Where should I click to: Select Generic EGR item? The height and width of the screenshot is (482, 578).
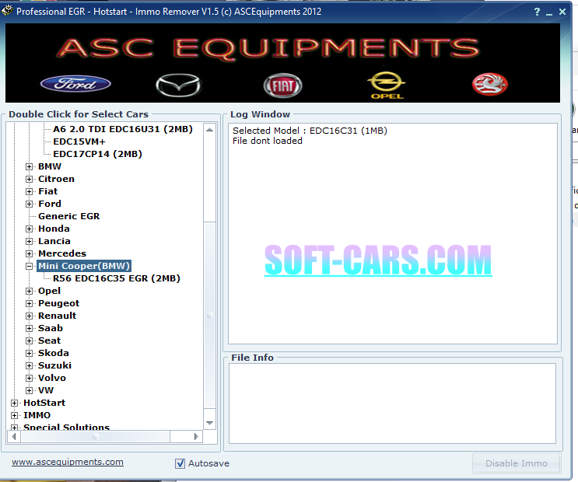coord(69,216)
